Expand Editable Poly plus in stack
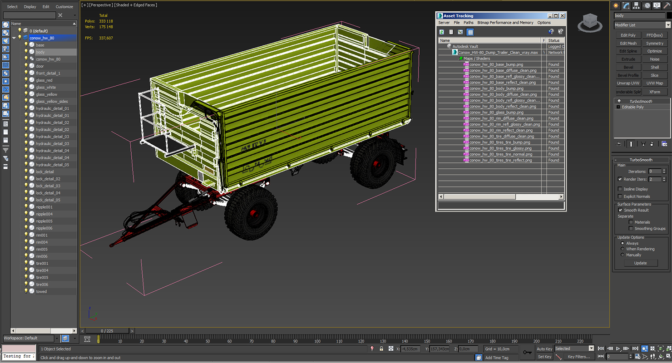Viewport: 672px width, 363px height. 618,107
